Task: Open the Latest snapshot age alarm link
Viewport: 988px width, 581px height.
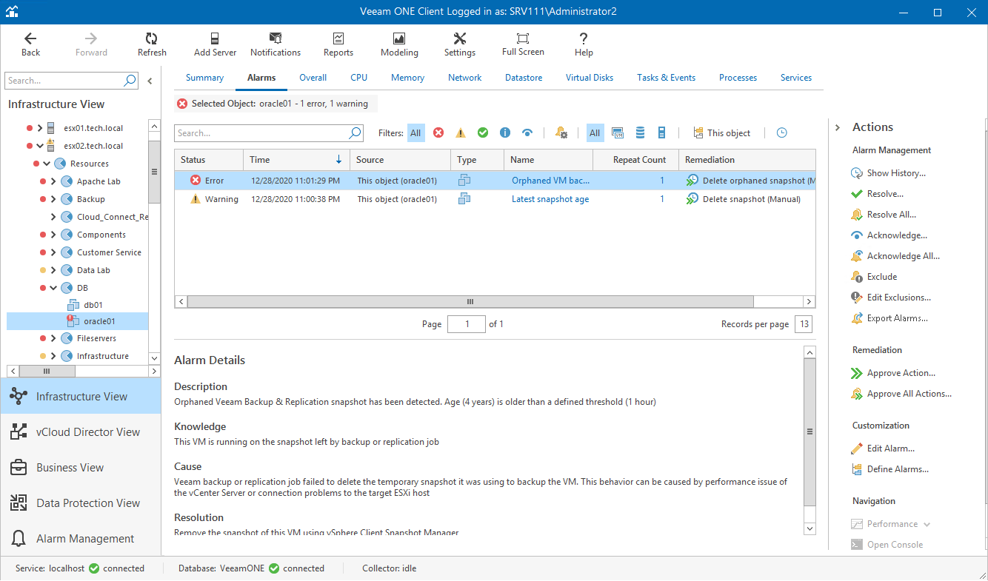Action: point(550,199)
